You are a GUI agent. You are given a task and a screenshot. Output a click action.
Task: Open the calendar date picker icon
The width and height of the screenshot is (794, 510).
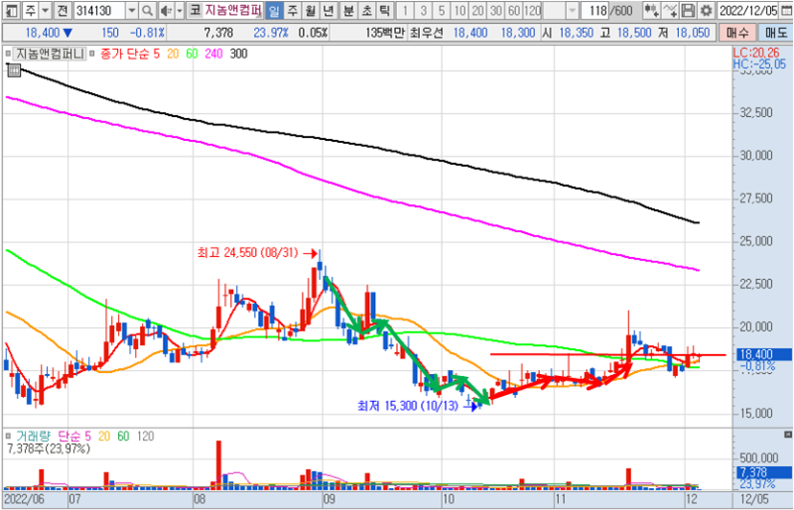click(x=786, y=10)
